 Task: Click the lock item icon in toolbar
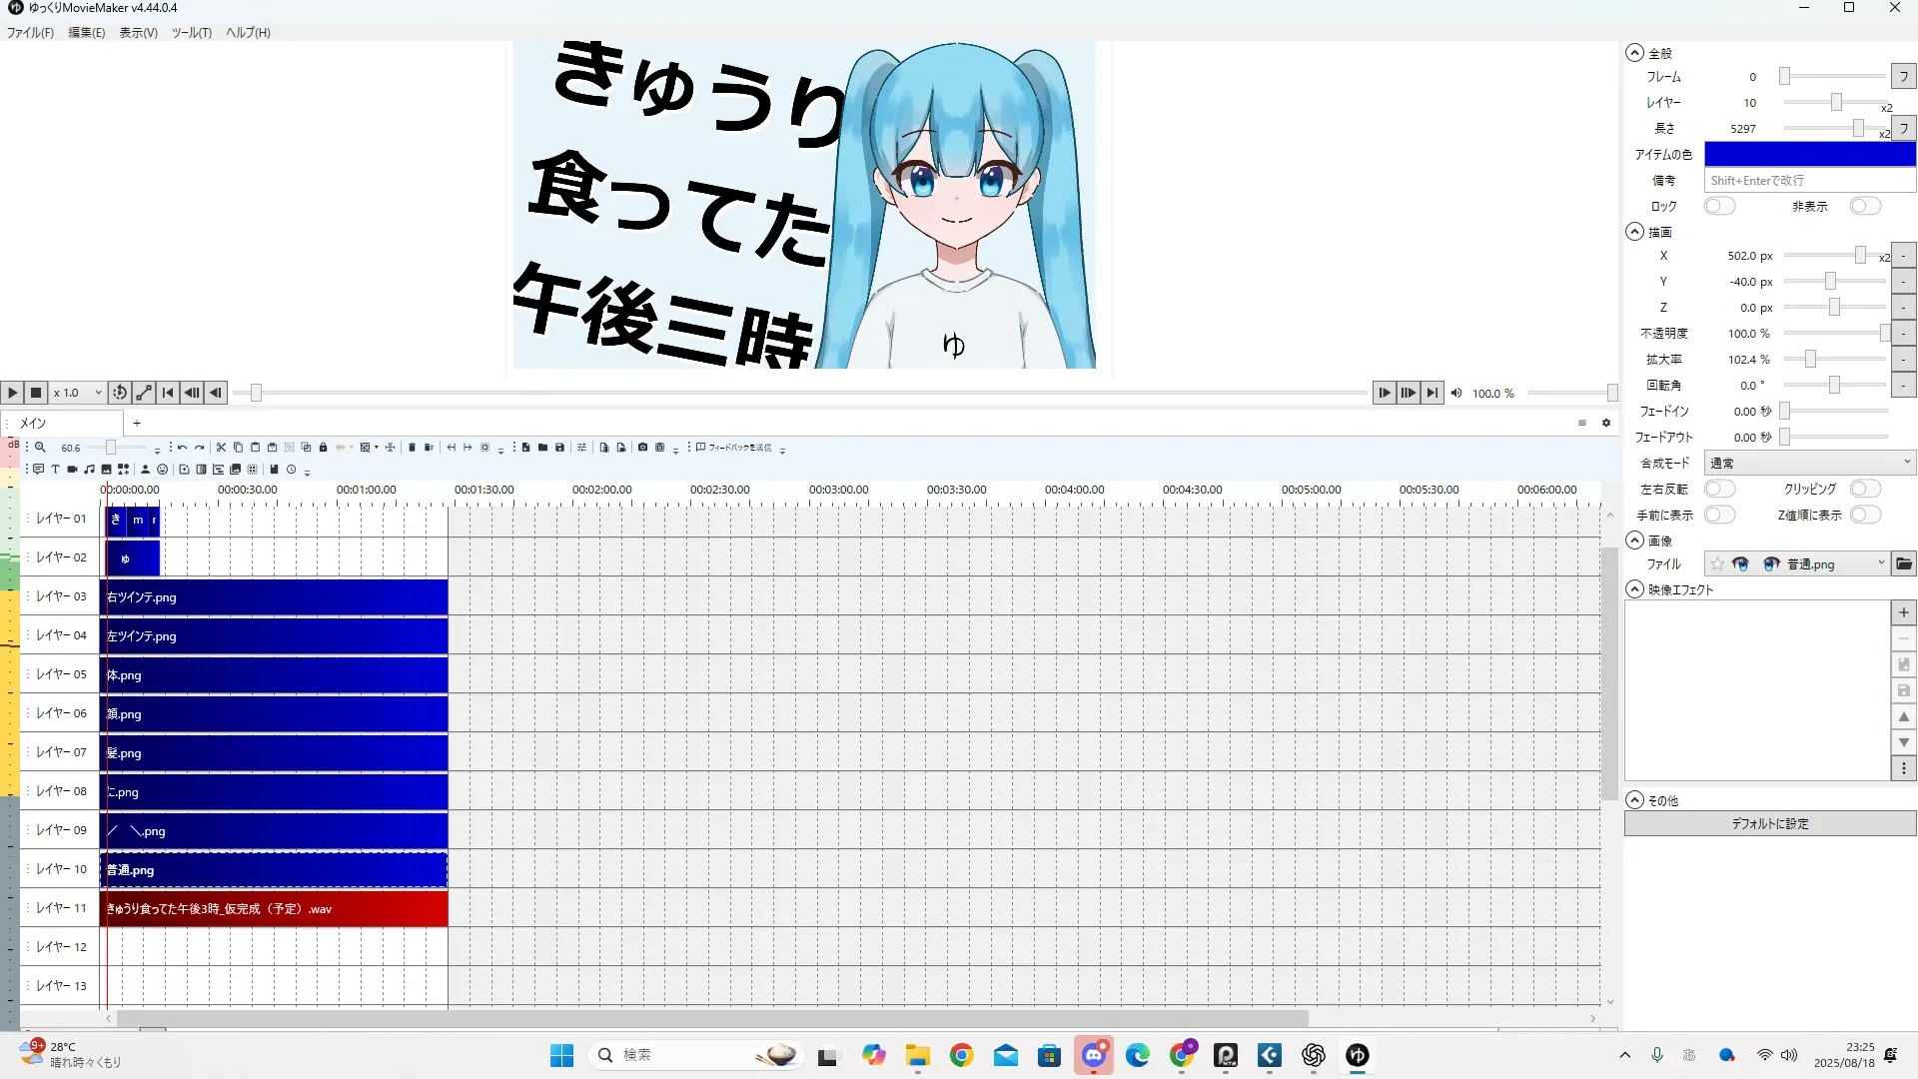[x=323, y=448]
